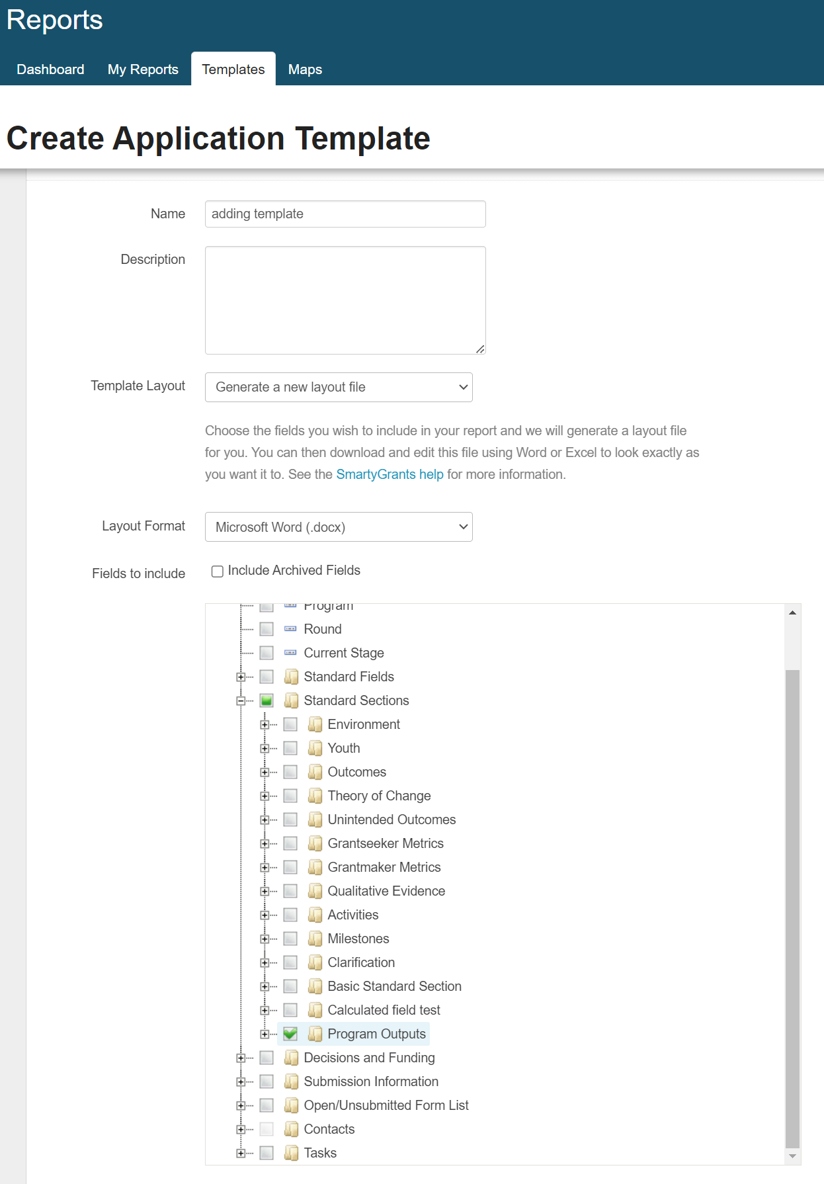Viewport: 824px width, 1184px height.
Task: Click into the Description text area
Action: [345, 300]
